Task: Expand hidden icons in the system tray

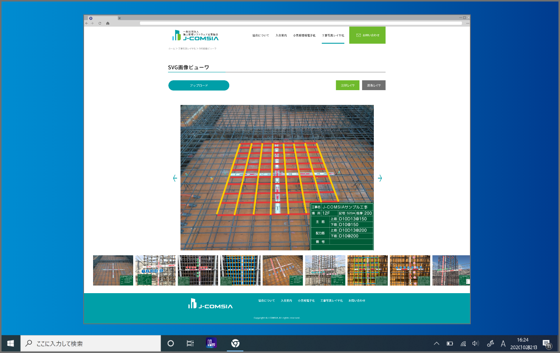Action: [437, 343]
